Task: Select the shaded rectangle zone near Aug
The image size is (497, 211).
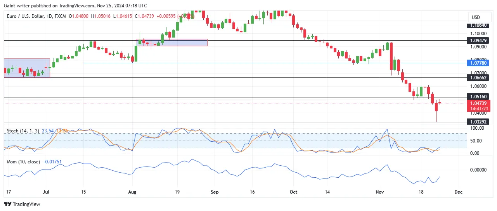Action: [171, 43]
